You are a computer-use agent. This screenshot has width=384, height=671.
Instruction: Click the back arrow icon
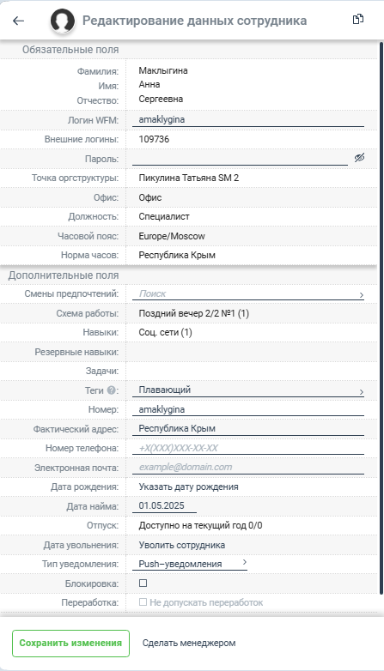click(18, 21)
